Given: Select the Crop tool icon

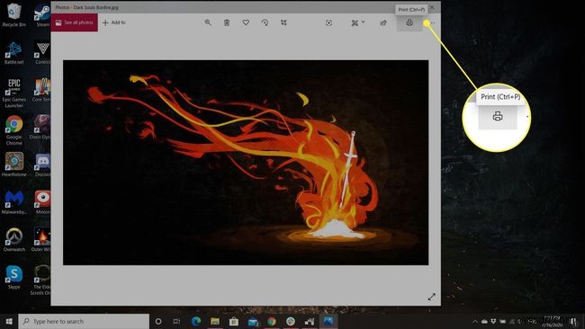Looking at the screenshot, I should [283, 22].
